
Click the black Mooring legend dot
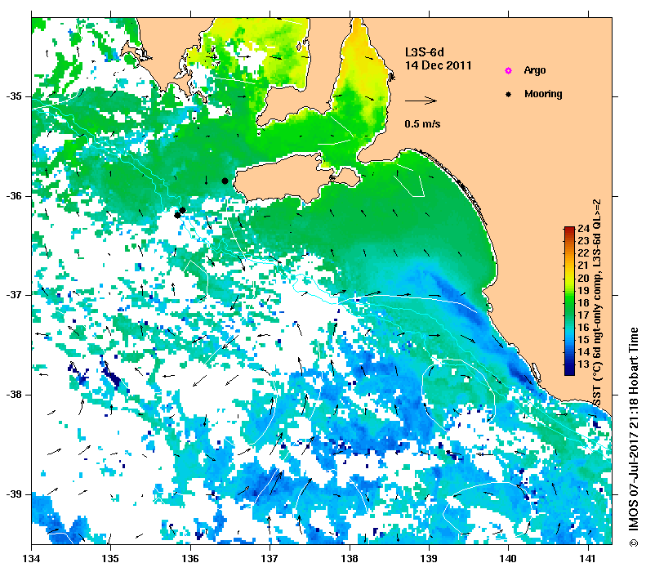[509, 94]
